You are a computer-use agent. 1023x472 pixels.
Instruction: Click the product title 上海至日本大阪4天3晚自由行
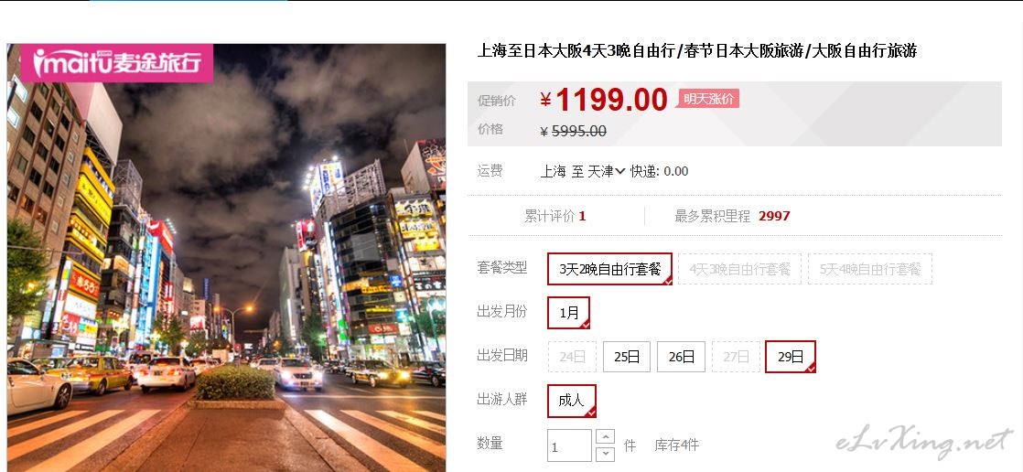coord(576,51)
